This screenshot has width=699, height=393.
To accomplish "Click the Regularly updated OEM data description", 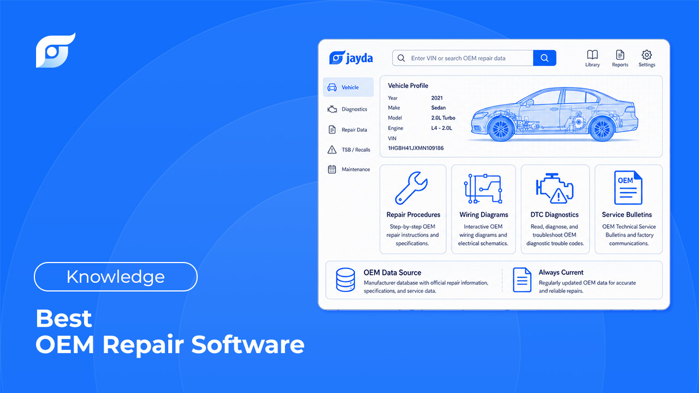I will tap(587, 287).
